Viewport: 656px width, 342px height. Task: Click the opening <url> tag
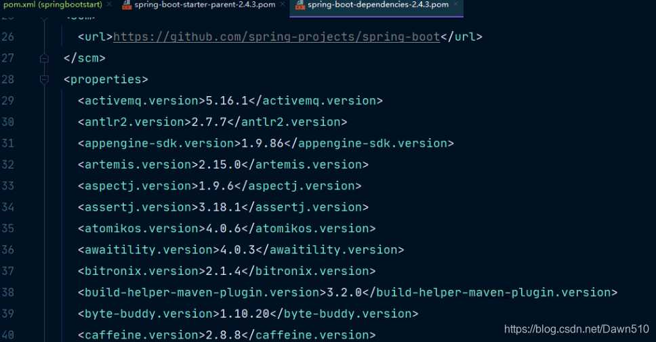(x=96, y=37)
